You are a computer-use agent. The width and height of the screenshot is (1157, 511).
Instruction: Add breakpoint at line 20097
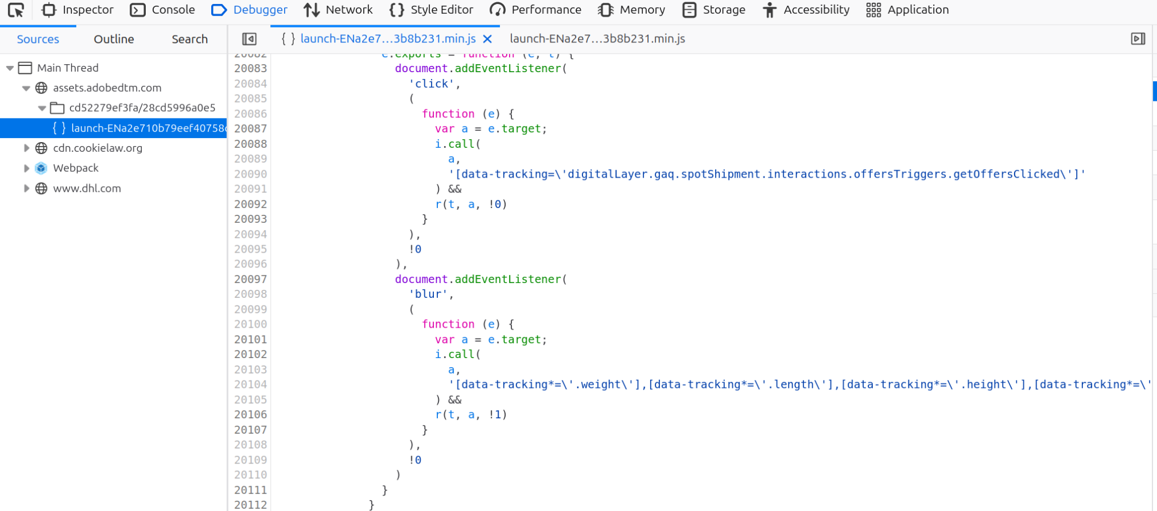(250, 279)
